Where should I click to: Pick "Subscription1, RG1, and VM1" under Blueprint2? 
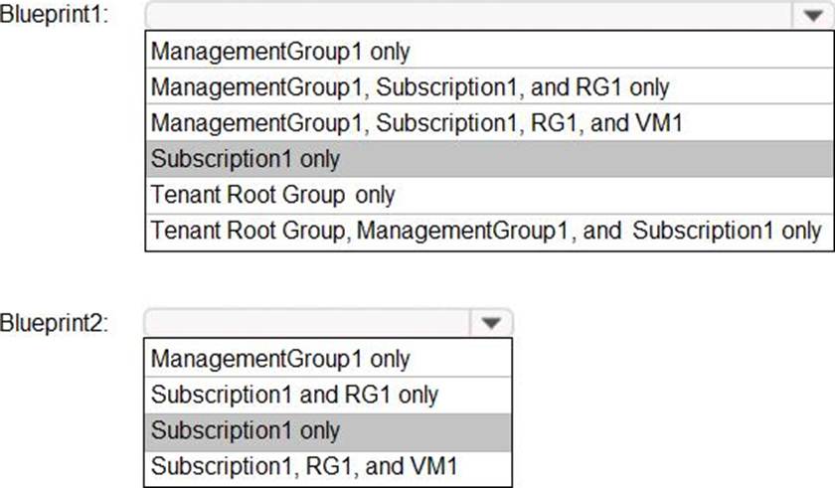coord(305,466)
